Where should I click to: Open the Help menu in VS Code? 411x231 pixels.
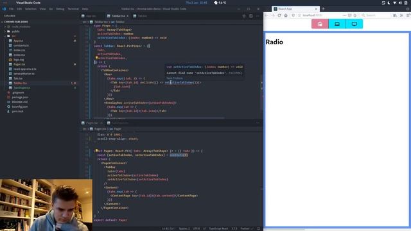[x=85, y=9]
